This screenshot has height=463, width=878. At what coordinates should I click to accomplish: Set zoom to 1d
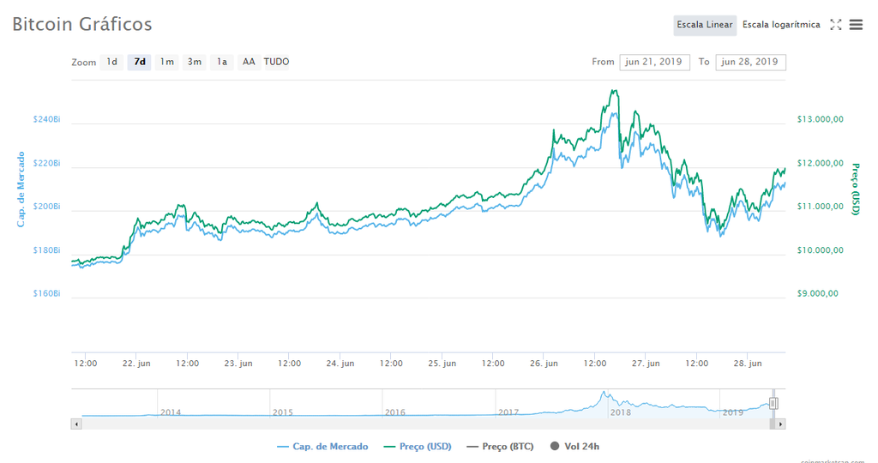[112, 62]
